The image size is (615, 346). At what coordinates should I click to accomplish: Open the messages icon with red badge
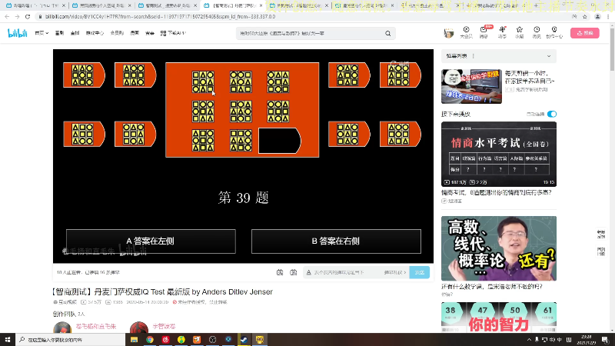pyautogui.click(x=484, y=32)
